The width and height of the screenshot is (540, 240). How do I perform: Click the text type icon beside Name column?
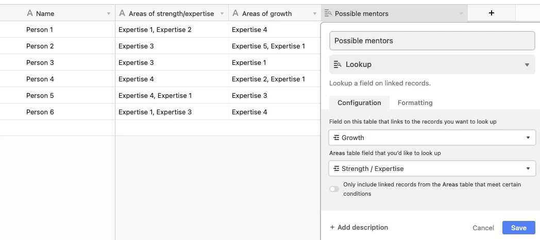coord(30,13)
